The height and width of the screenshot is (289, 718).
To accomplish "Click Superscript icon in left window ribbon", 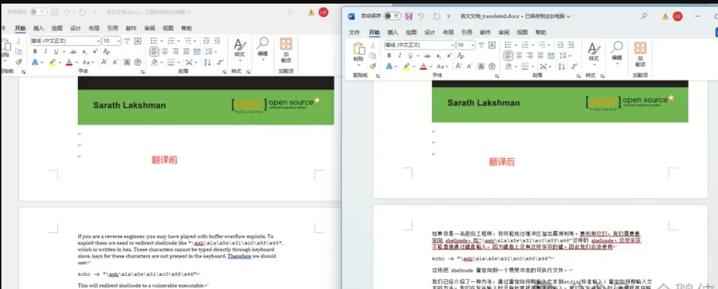I will (95, 52).
